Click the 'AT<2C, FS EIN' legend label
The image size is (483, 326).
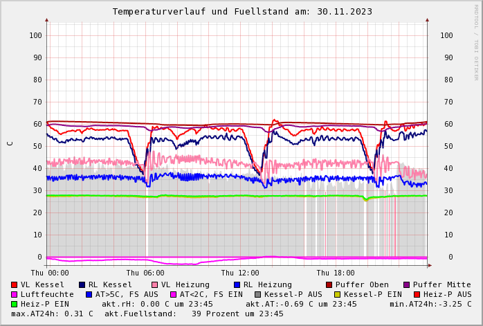[x=211, y=295]
